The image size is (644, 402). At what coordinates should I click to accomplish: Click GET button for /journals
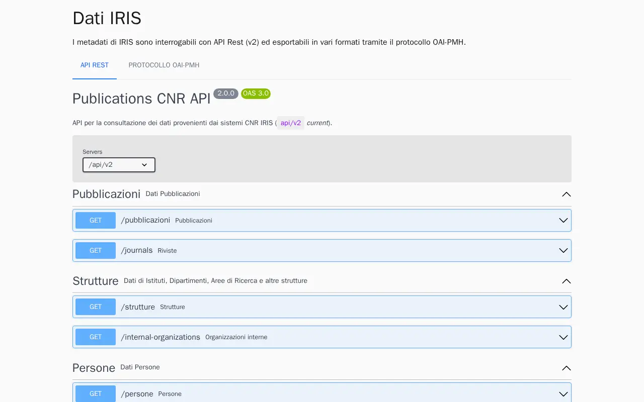coord(96,251)
